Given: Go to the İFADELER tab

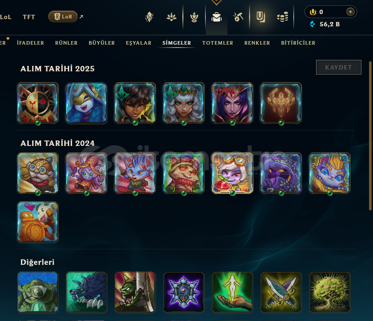Looking at the screenshot, I should click(30, 43).
